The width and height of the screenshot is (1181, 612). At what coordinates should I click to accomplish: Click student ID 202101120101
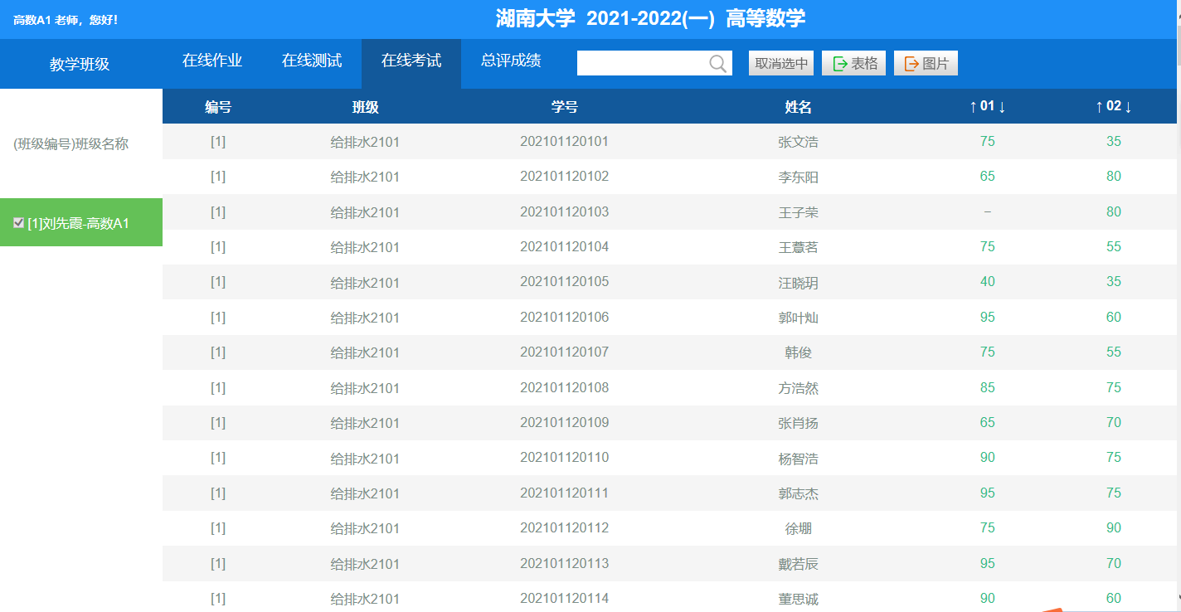tap(565, 141)
